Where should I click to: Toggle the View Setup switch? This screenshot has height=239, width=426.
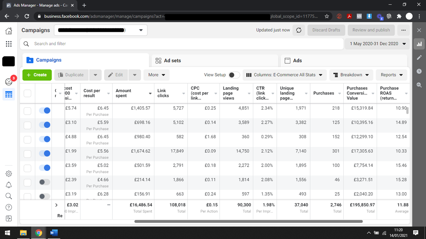coord(234,75)
